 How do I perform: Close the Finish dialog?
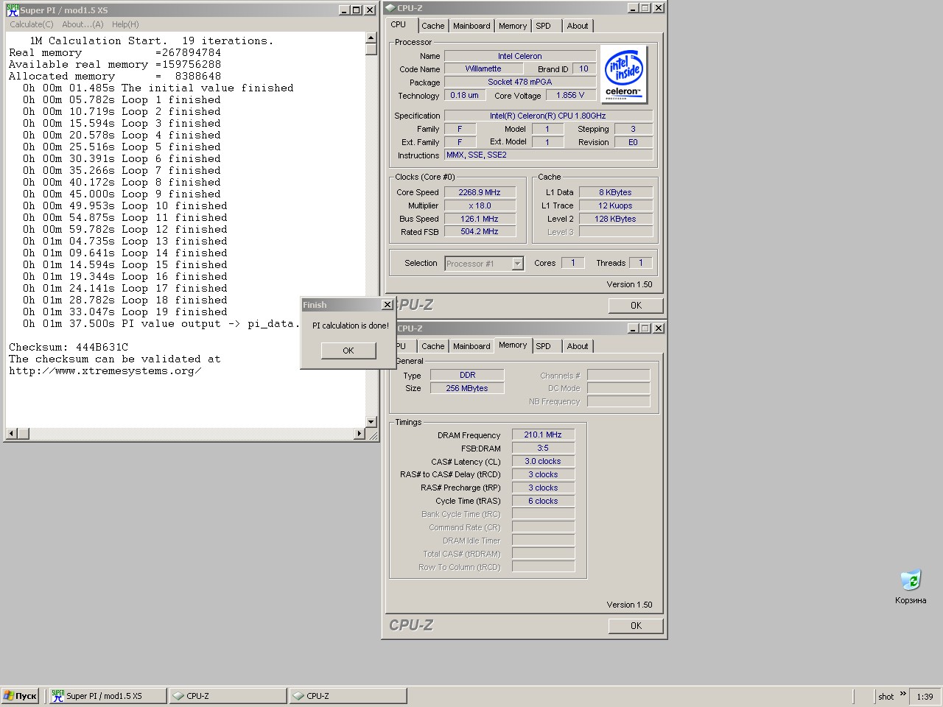(388, 305)
